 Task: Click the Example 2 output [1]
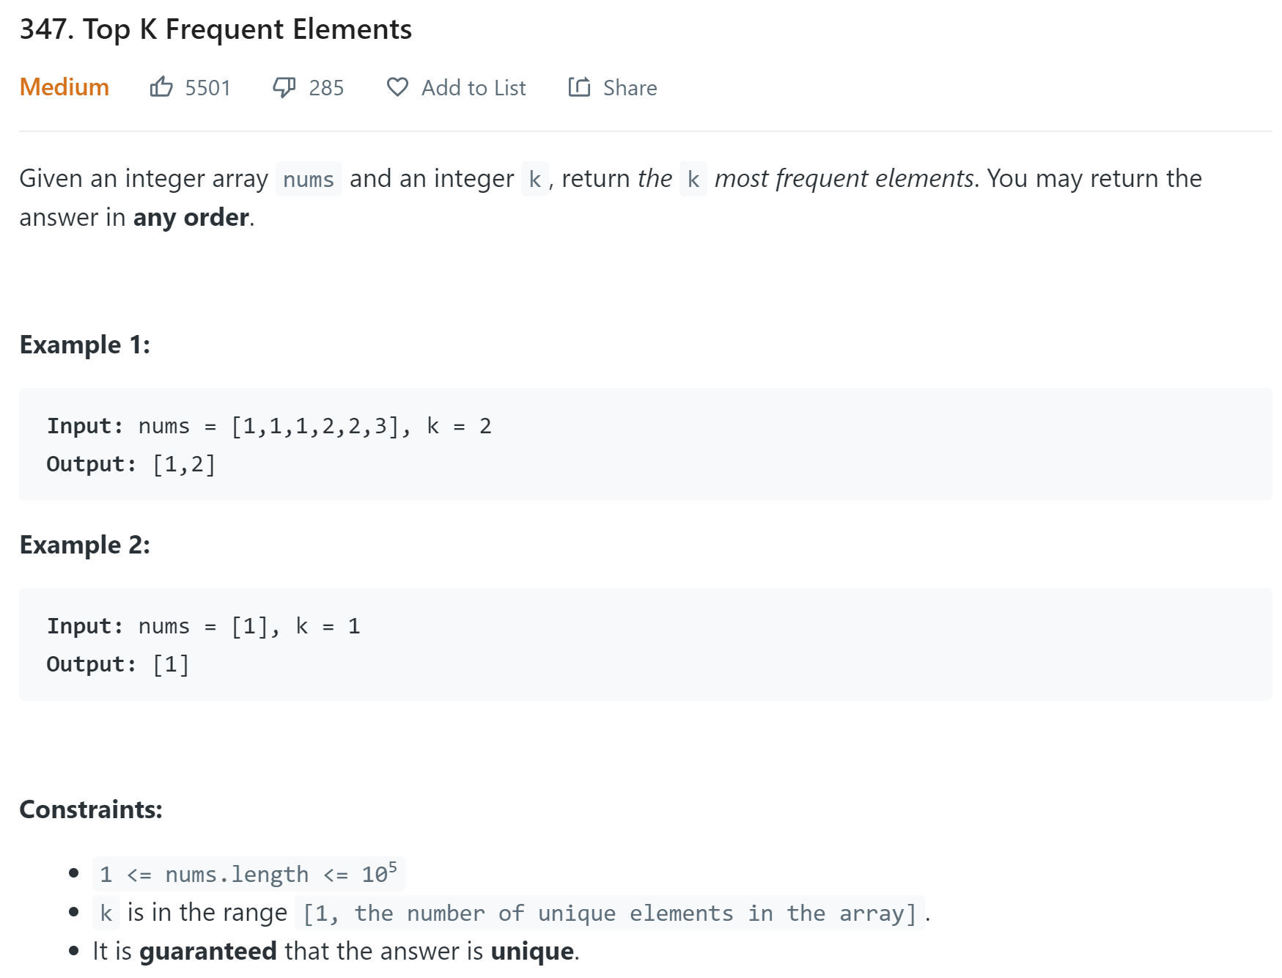coord(171,664)
